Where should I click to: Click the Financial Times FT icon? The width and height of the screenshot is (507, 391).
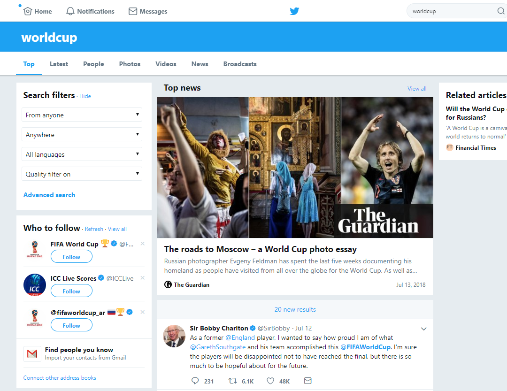tap(449, 147)
